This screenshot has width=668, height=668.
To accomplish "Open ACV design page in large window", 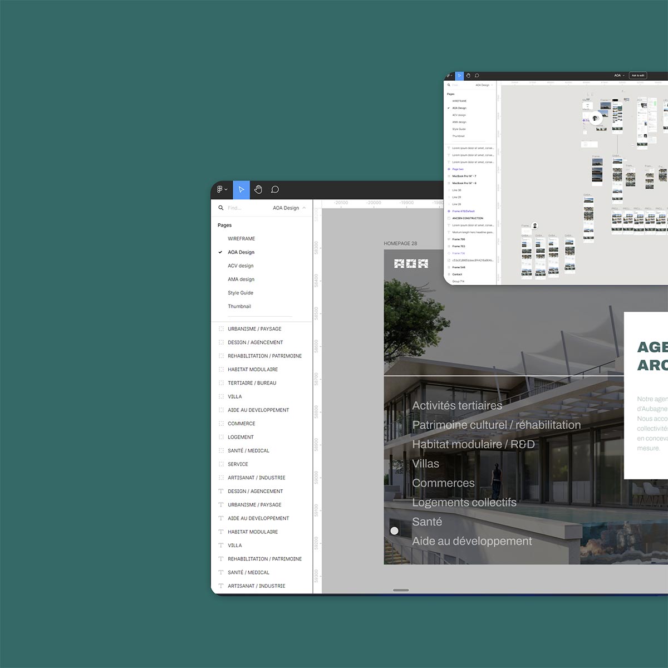I will pyautogui.click(x=240, y=266).
